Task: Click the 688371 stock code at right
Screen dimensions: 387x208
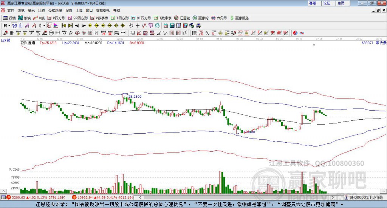Action: coord(367,43)
